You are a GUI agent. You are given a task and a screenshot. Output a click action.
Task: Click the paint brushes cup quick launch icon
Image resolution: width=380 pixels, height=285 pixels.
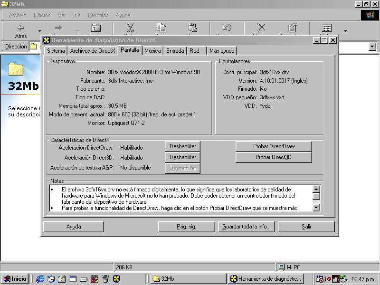[x=105, y=279]
